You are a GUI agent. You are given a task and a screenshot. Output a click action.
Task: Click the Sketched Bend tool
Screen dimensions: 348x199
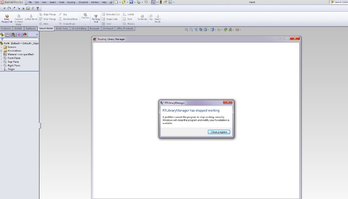coord(69,19)
